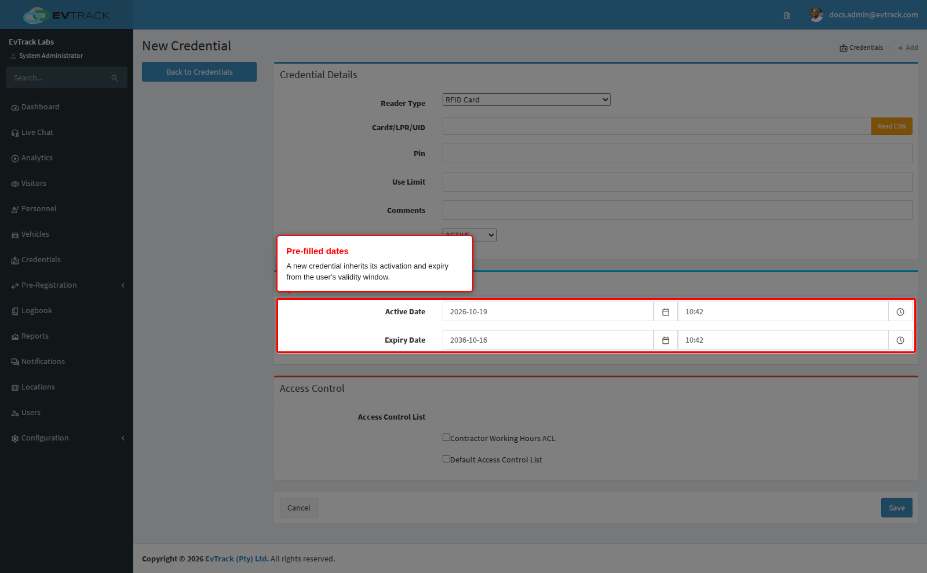Viewport: 927px width, 573px height.
Task: Tick Default Access Control List checkbox
Action: point(446,459)
